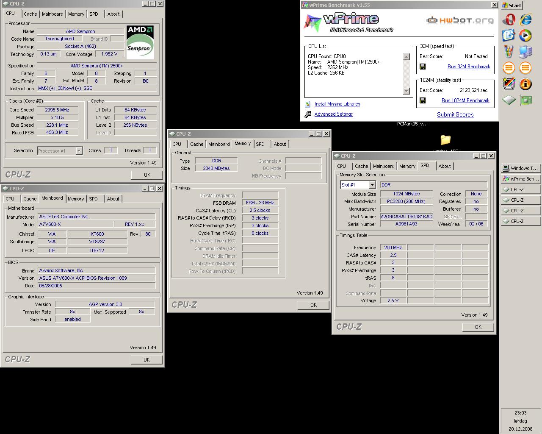Switch to Windows T... taskbar item
The image size is (542, 434).
[521, 168]
